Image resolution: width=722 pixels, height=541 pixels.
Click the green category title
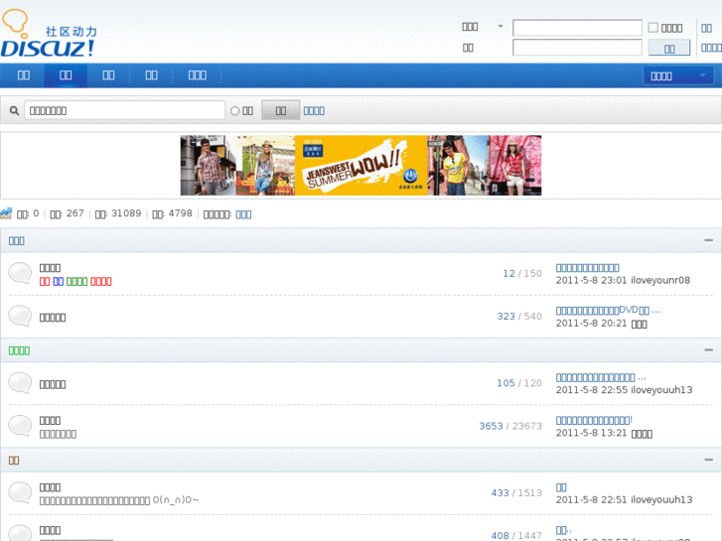click(x=19, y=350)
